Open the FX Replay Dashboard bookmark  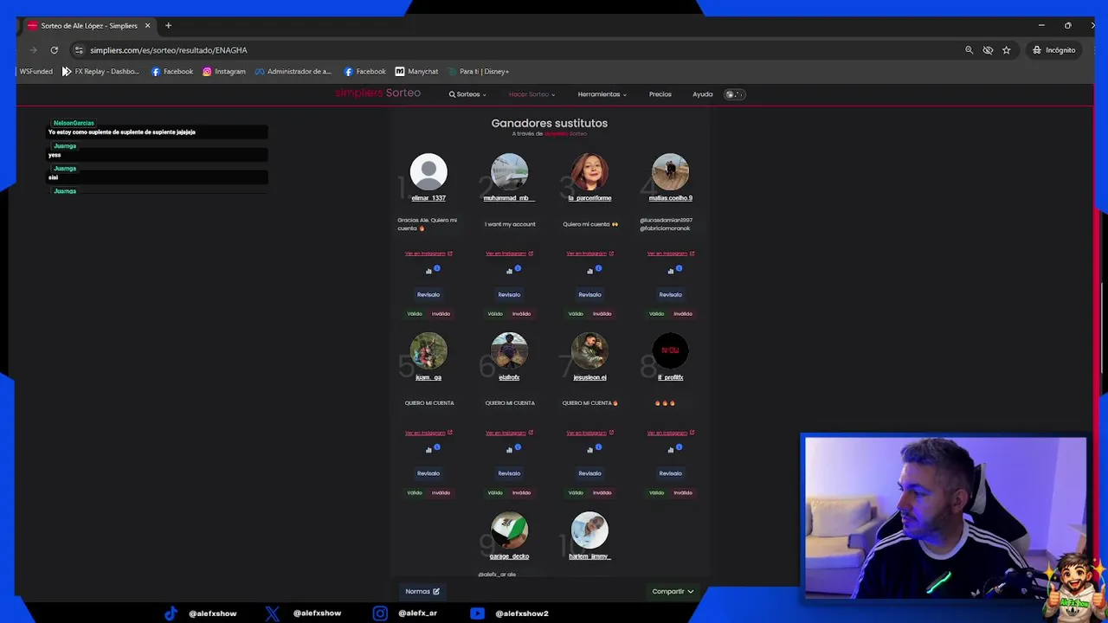point(100,71)
